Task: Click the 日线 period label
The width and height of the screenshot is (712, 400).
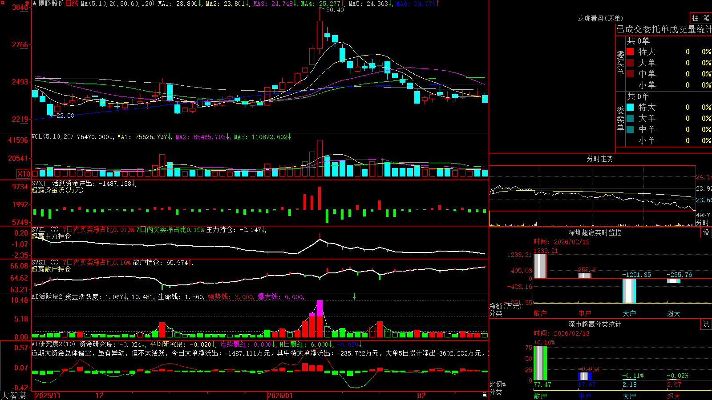Action: coord(72,4)
